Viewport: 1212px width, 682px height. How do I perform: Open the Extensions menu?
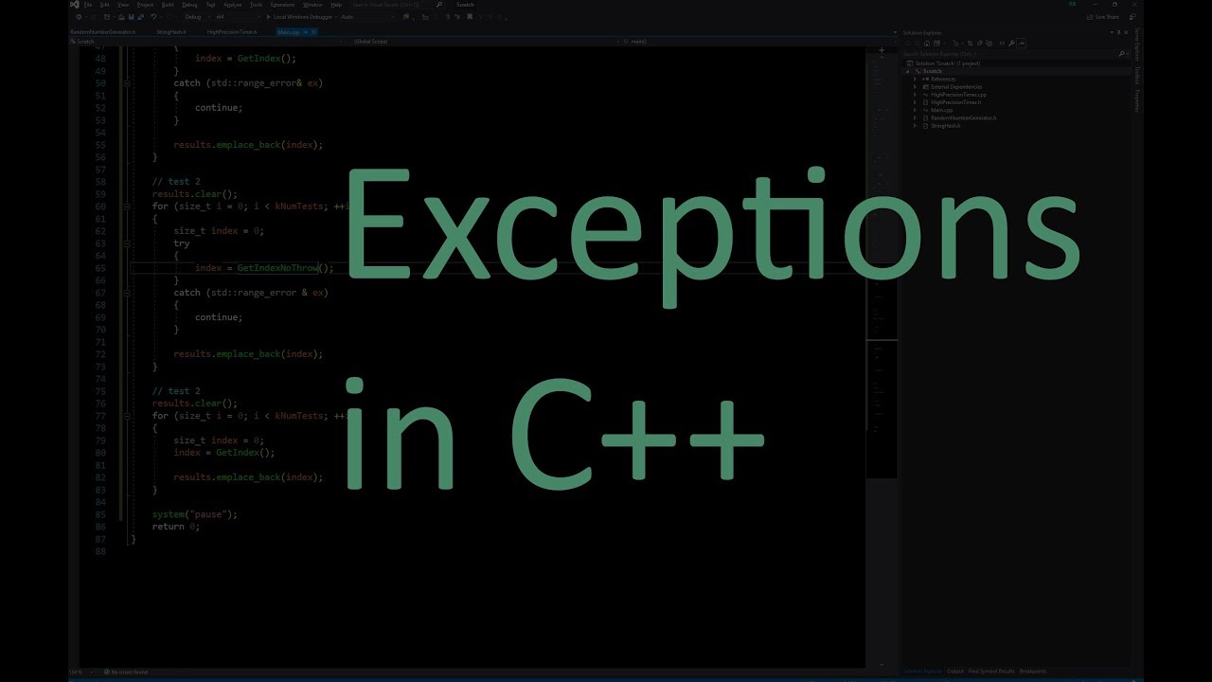pyautogui.click(x=282, y=5)
